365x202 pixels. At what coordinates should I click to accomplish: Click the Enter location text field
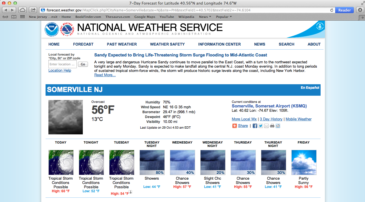pyautogui.click(x=62, y=64)
